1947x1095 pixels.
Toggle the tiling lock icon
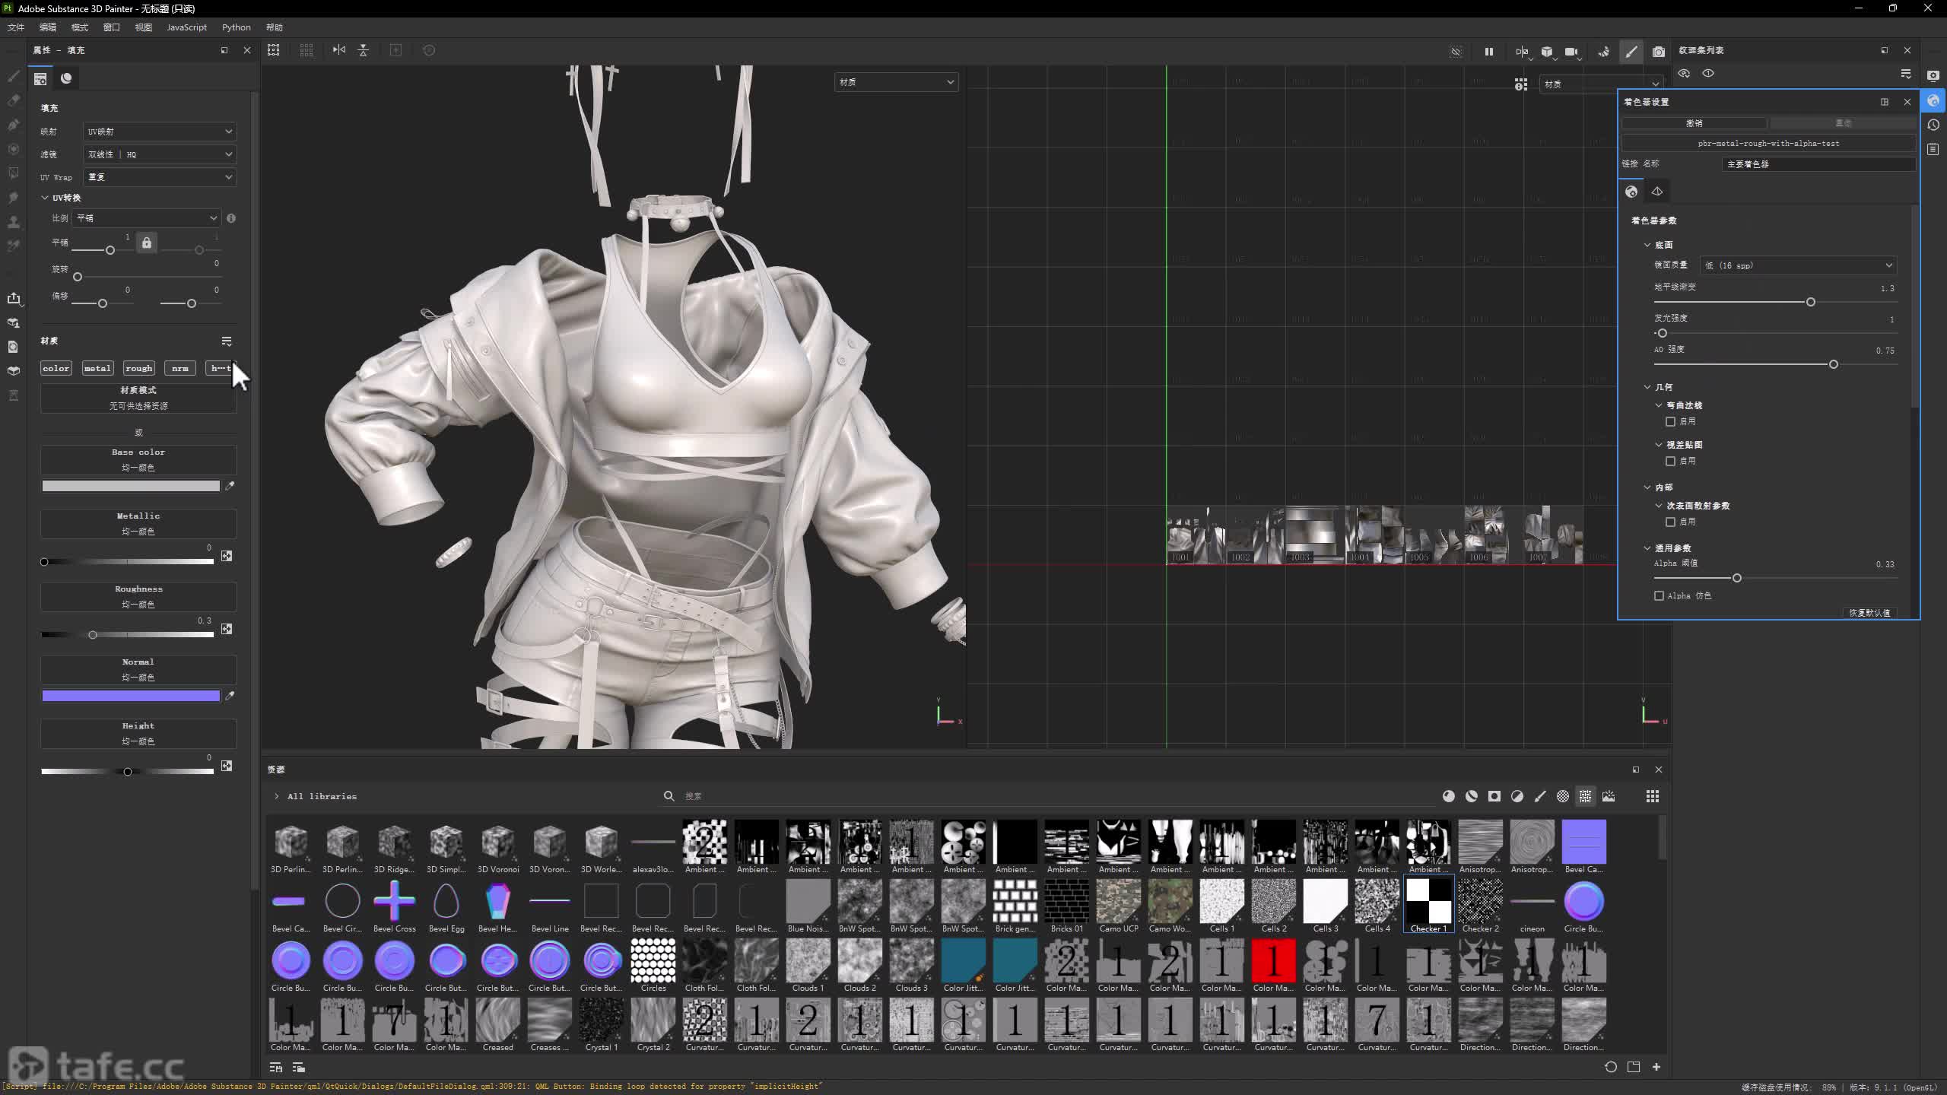click(147, 243)
